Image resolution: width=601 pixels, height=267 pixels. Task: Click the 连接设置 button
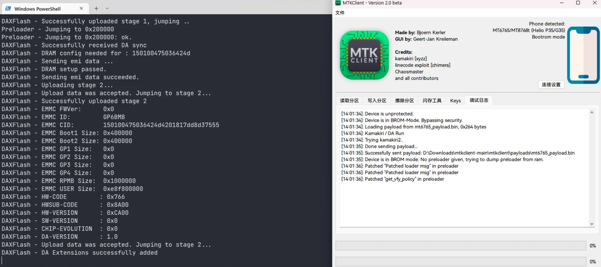[x=551, y=85]
